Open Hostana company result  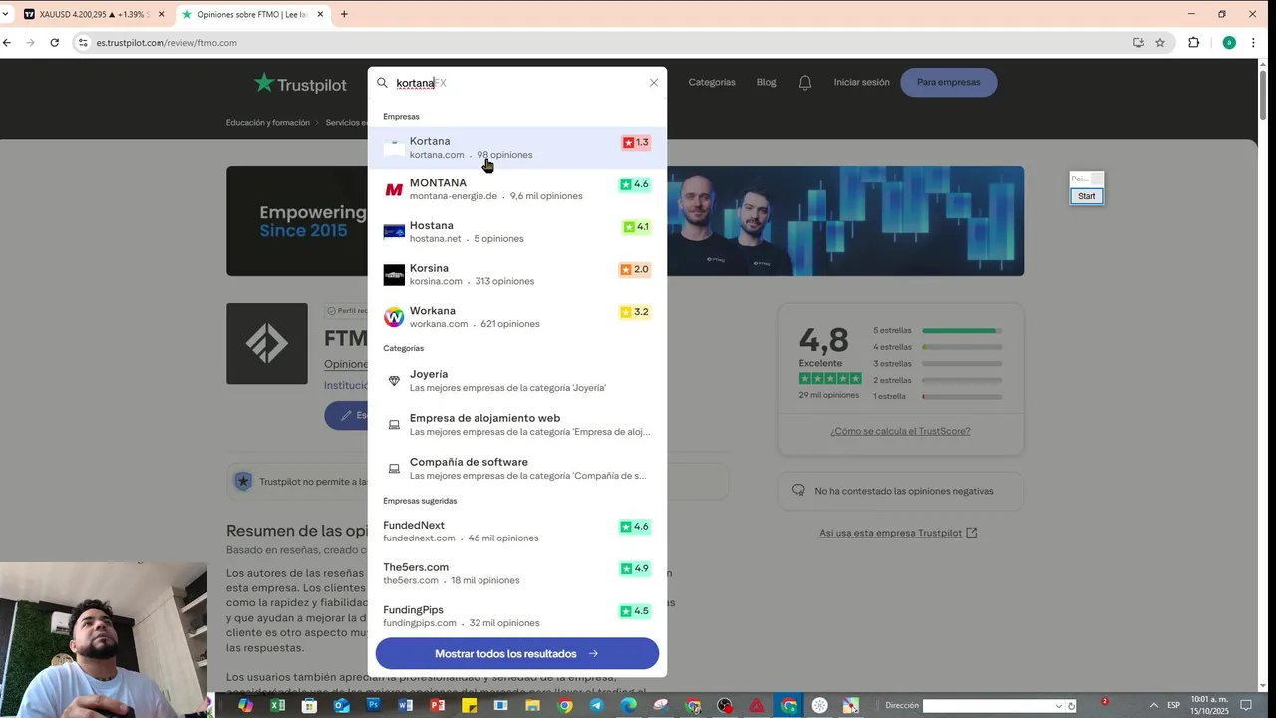coord(517,232)
